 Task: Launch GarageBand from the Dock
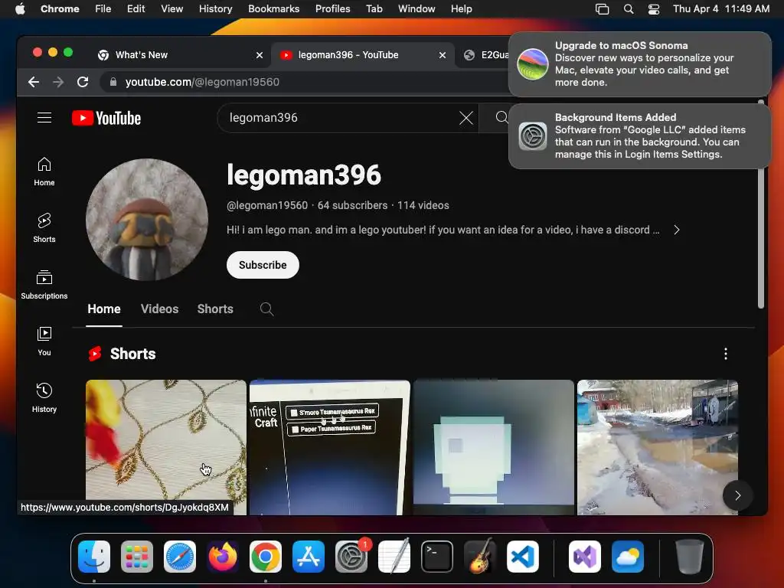[480, 557]
